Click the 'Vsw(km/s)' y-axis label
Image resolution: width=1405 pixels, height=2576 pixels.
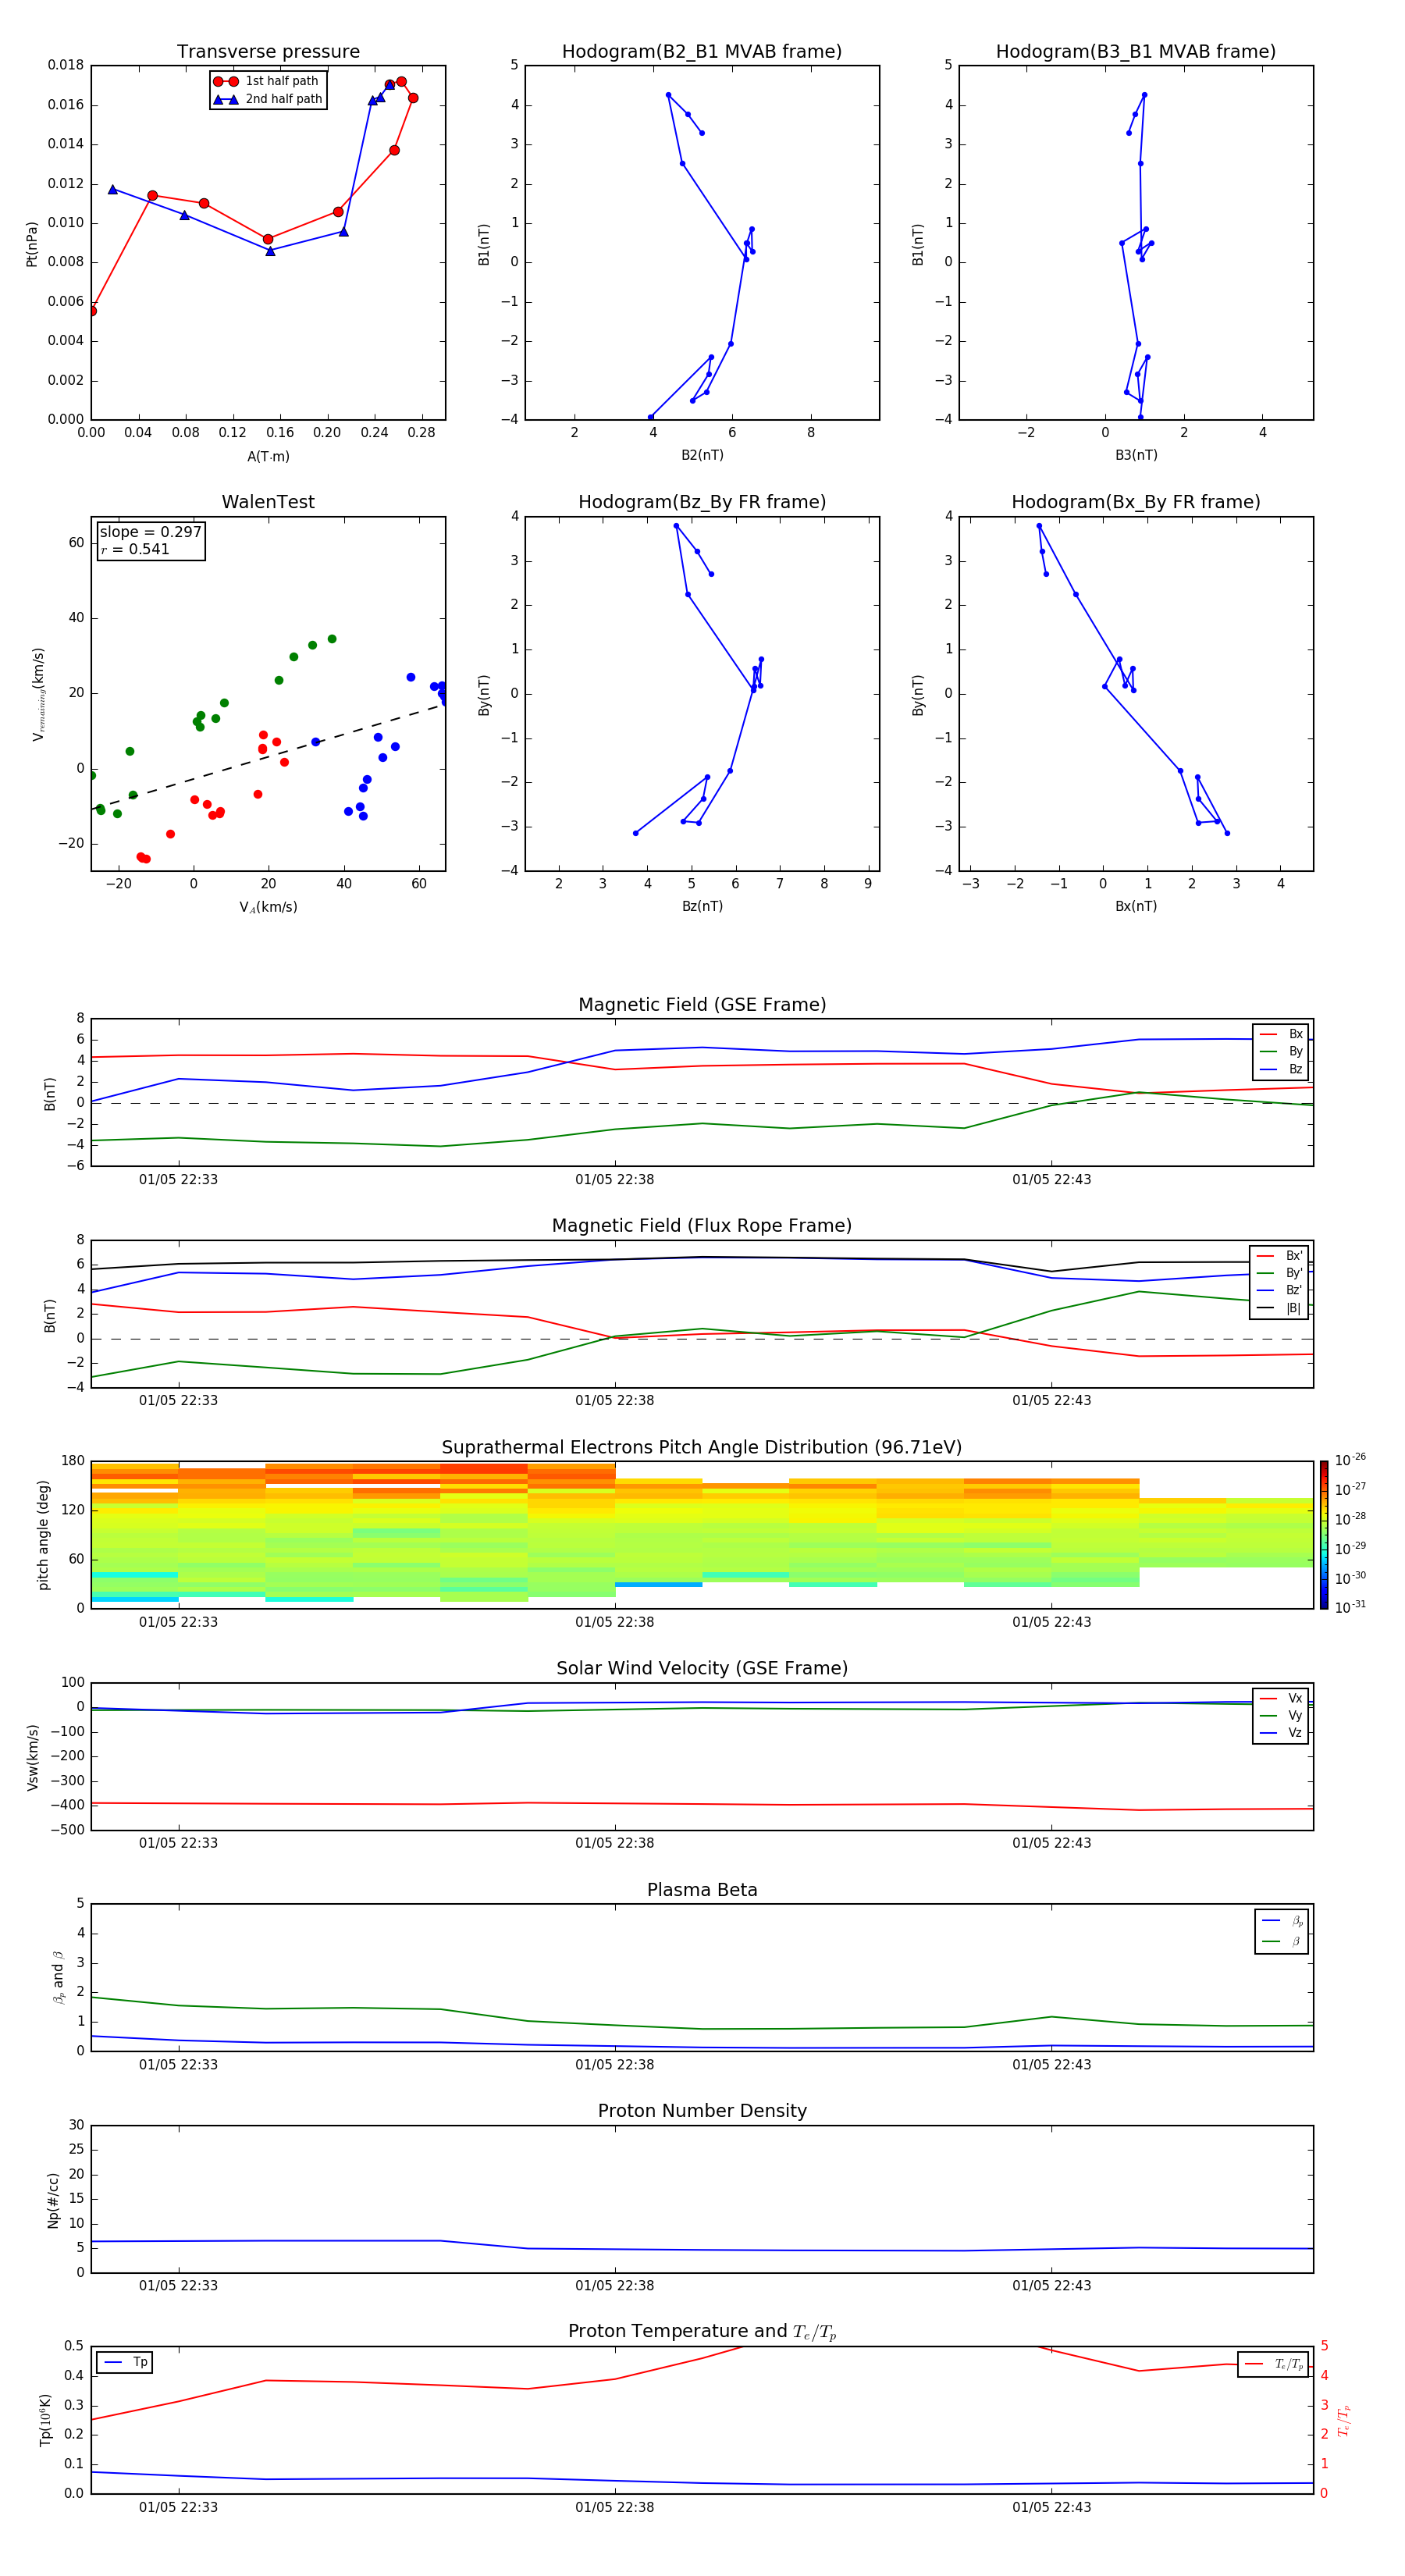33,1757
